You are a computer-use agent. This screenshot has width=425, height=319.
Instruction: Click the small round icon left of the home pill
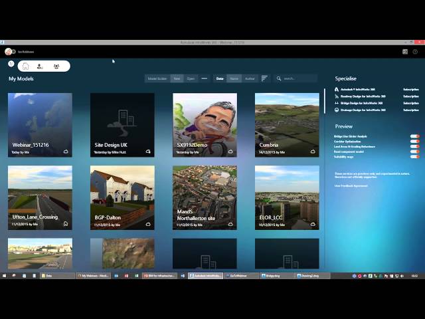coord(11,64)
